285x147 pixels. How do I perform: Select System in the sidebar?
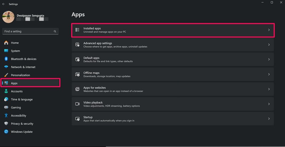click(x=15, y=51)
